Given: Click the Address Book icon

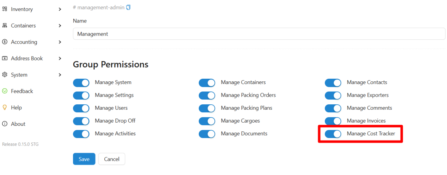Looking at the screenshot, I should [x=5, y=58].
